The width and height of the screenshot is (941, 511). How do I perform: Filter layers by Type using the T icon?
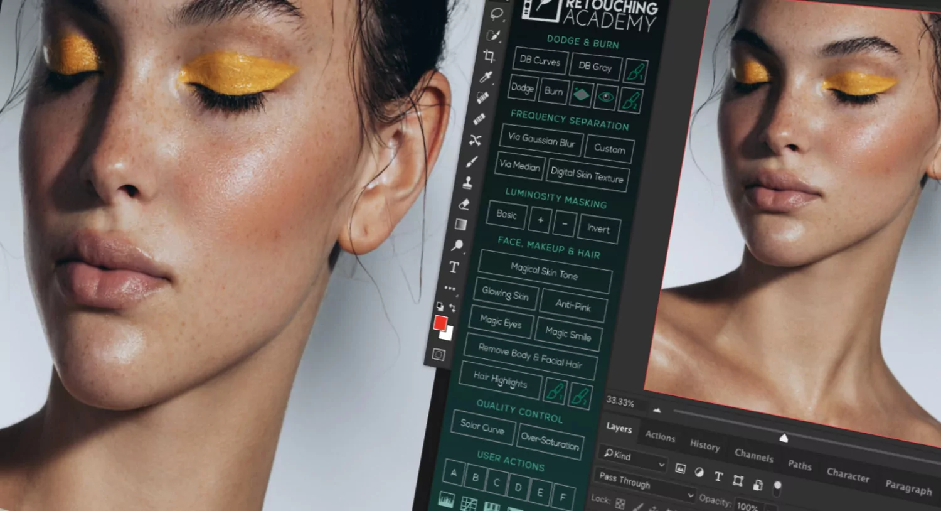tap(718, 477)
